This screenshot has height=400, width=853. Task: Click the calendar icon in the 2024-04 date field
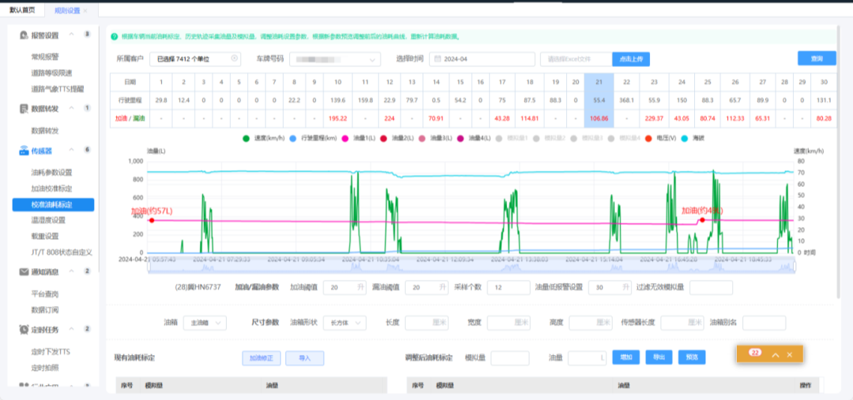437,59
